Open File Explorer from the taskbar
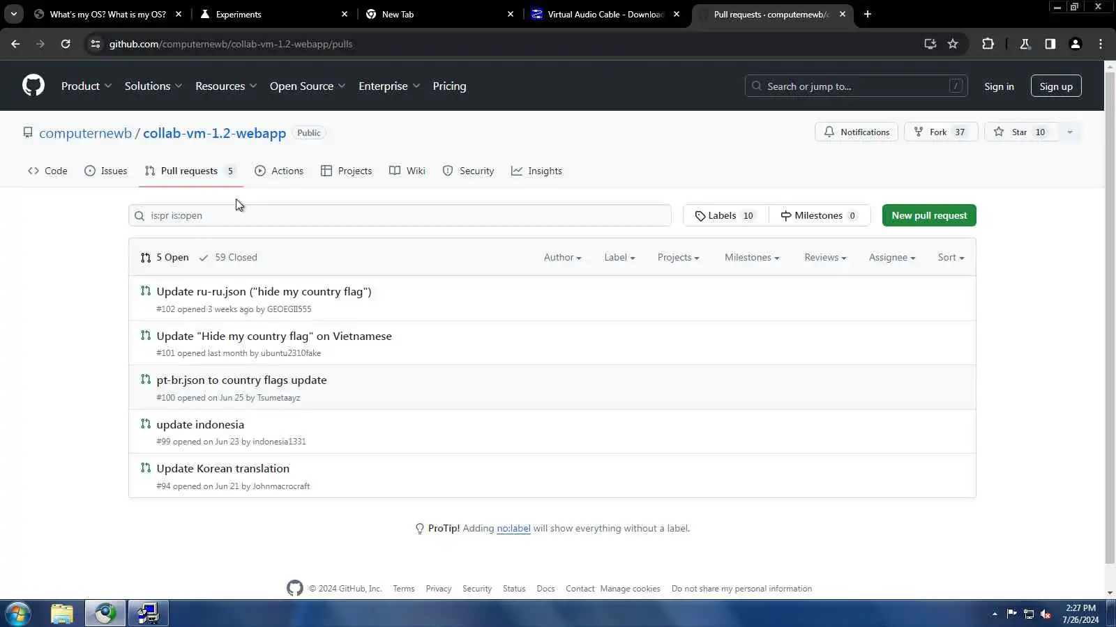The height and width of the screenshot is (627, 1116). [62, 614]
